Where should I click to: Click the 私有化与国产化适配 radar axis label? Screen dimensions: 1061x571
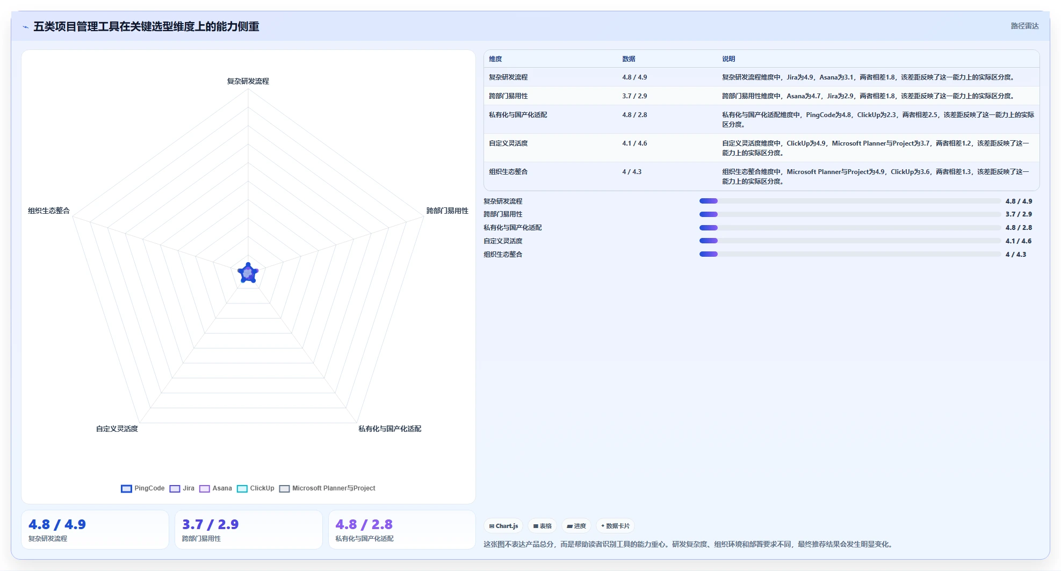(389, 429)
